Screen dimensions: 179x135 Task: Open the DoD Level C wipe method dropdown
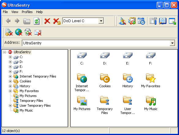(101, 21)
